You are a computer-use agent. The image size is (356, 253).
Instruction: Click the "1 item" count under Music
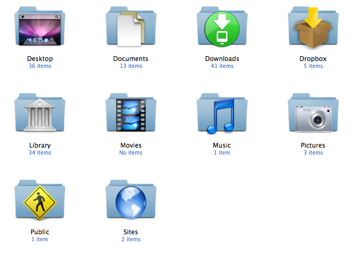coord(222,152)
